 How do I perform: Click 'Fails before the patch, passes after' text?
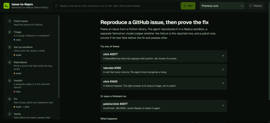click(32, 118)
